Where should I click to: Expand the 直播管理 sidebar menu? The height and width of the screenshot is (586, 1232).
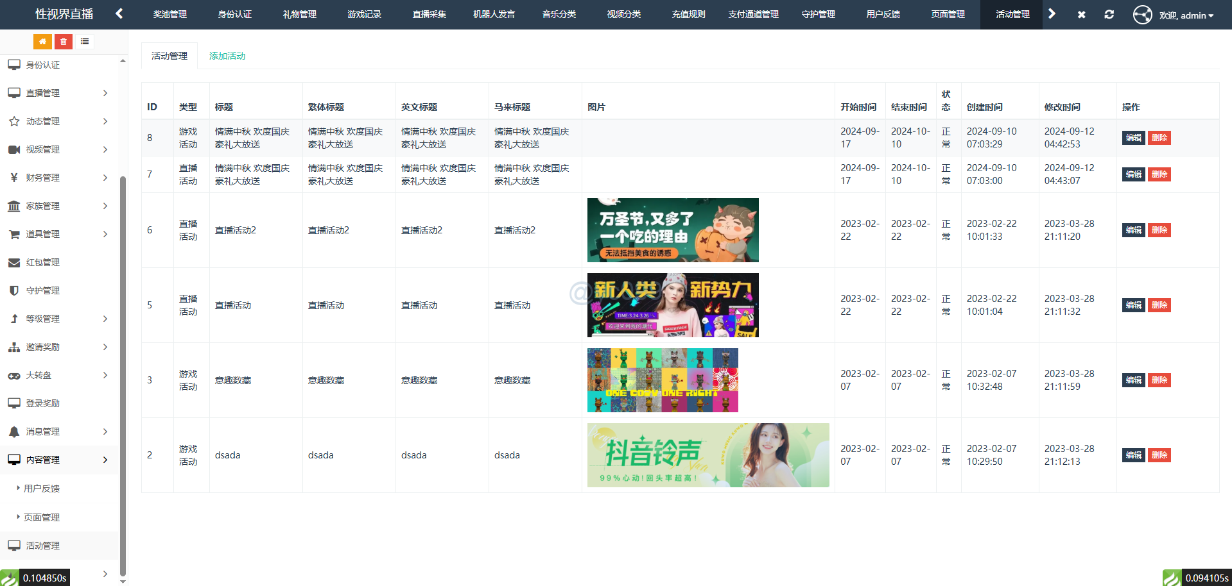pos(59,93)
